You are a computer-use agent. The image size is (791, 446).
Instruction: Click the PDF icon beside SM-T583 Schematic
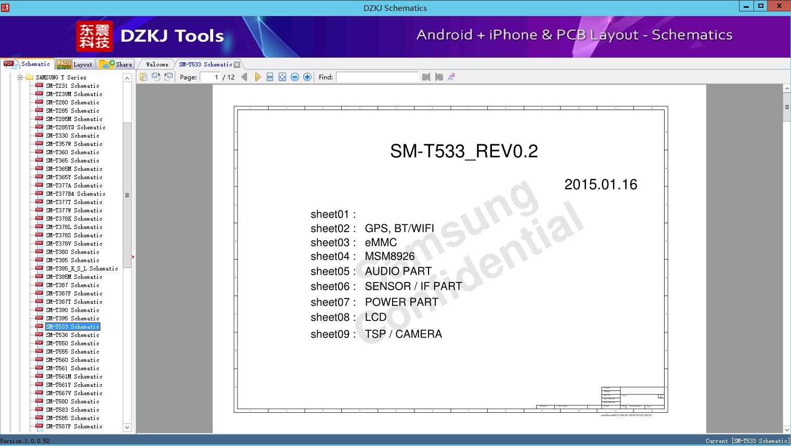[39, 410]
